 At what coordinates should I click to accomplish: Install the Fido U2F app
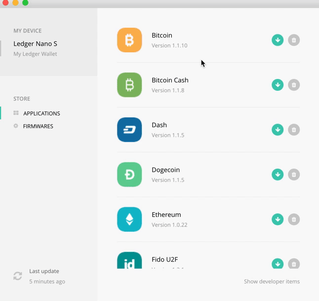278,263
